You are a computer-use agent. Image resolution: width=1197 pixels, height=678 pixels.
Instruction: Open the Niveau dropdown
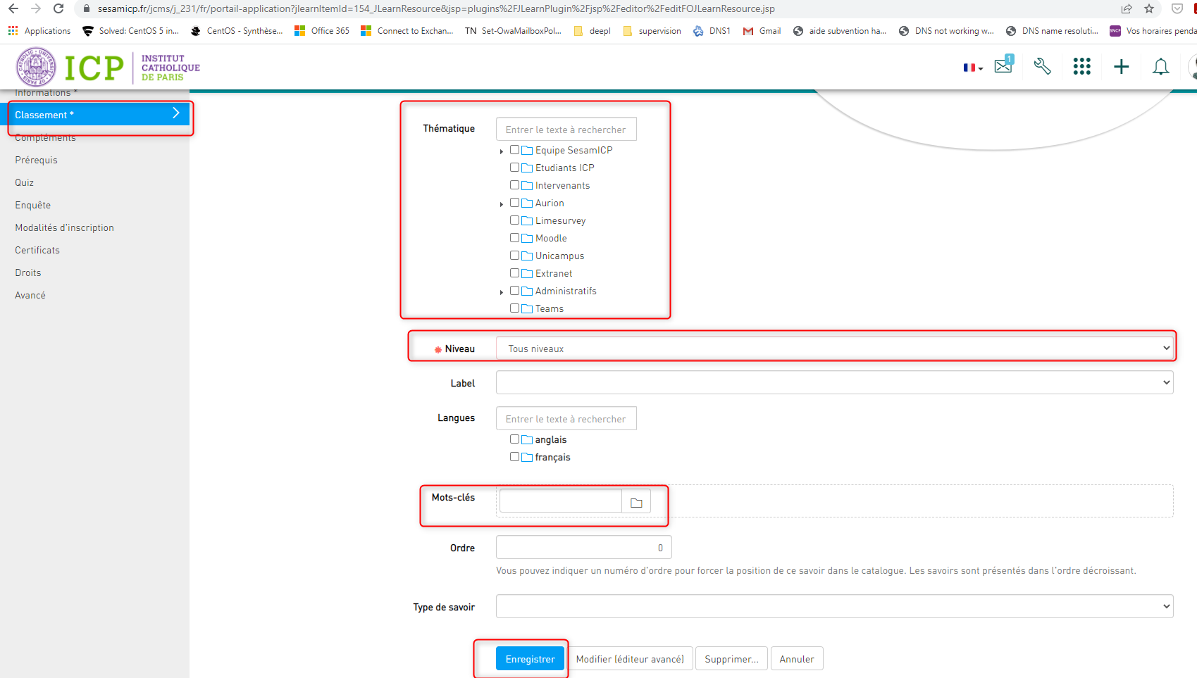pos(834,349)
